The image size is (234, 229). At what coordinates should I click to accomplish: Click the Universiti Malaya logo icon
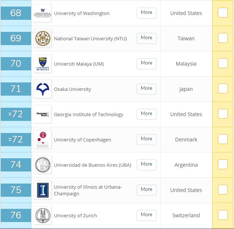pyautogui.click(x=42, y=64)
